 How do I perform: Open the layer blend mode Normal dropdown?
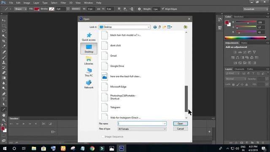236,79
